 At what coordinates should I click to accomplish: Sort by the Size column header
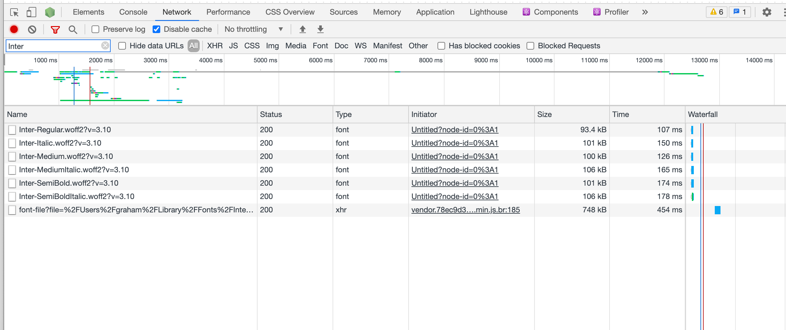click(x=572, y=114)
